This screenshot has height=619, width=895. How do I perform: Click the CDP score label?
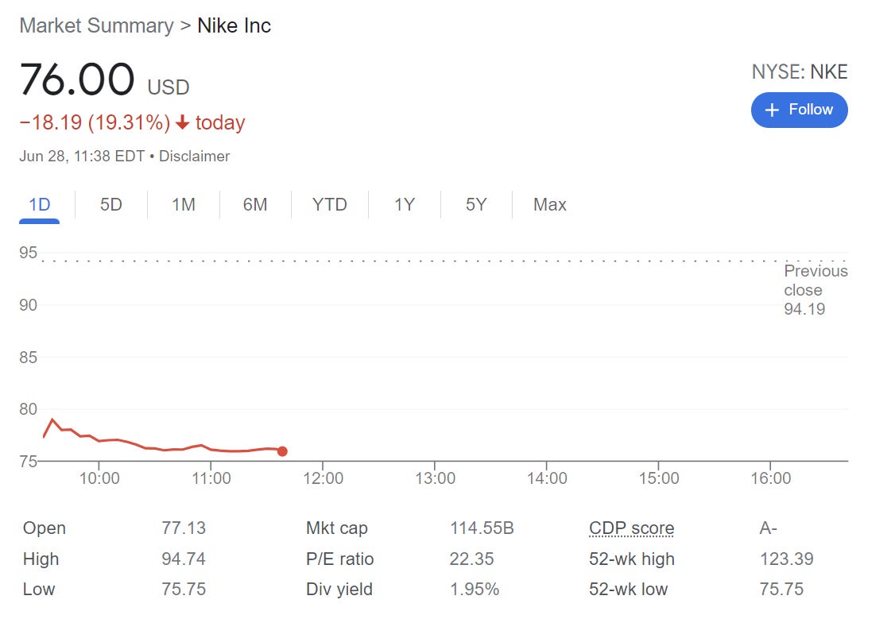point(631,528)
